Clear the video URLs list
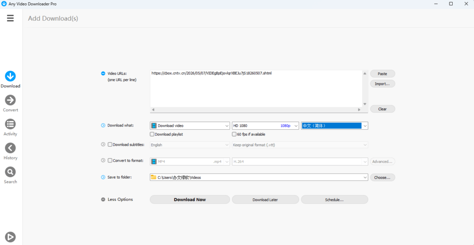474x245 pixels. click(x=382, y=109)
